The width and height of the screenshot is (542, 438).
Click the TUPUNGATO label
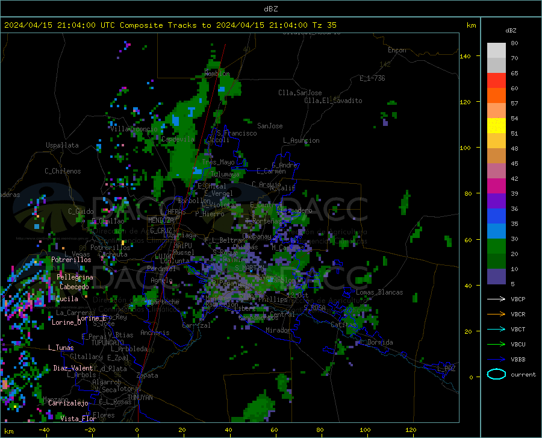(x=108, y=343)
